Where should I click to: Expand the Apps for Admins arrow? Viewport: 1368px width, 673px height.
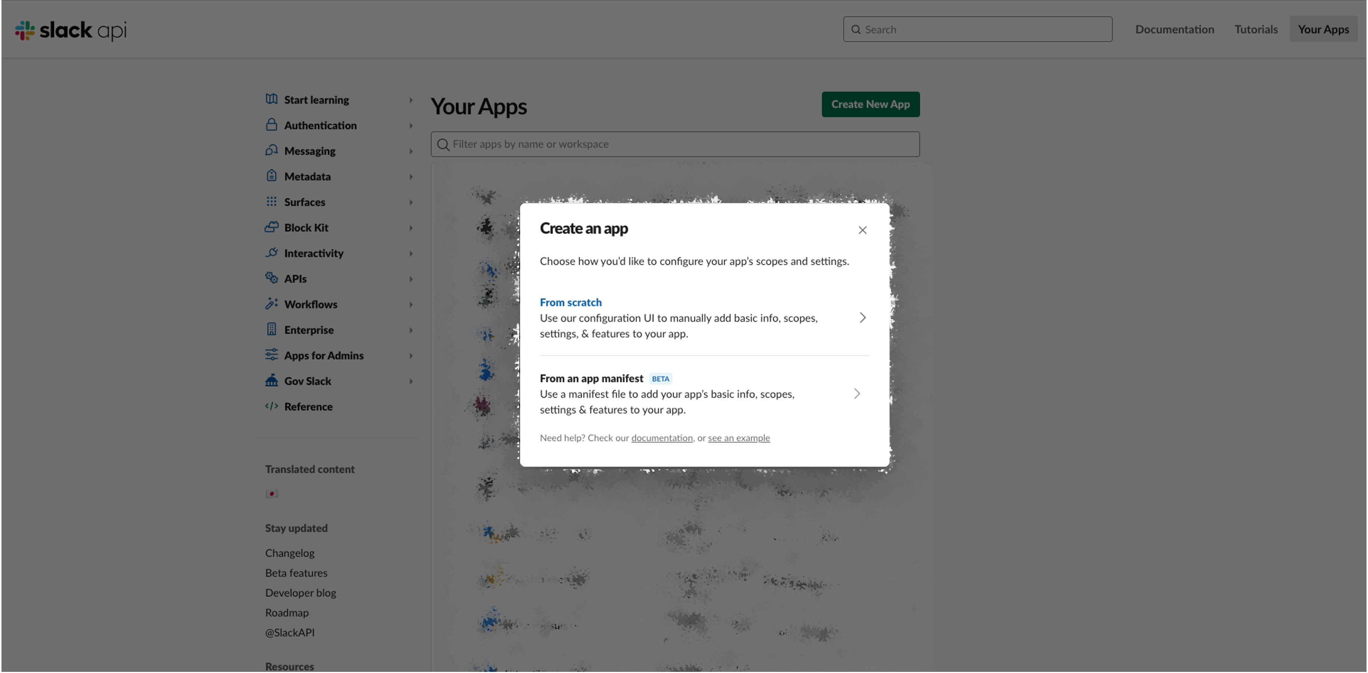tap(410, 355)
